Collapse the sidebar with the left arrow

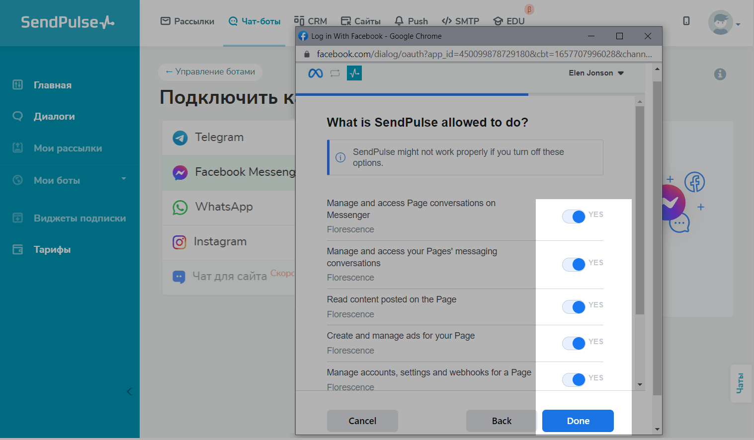click(x=129, y=391)
